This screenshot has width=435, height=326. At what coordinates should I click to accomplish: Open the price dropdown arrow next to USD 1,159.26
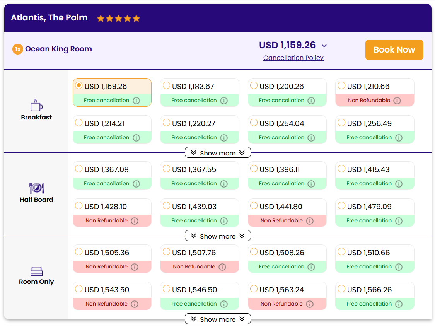click(324, 46)
